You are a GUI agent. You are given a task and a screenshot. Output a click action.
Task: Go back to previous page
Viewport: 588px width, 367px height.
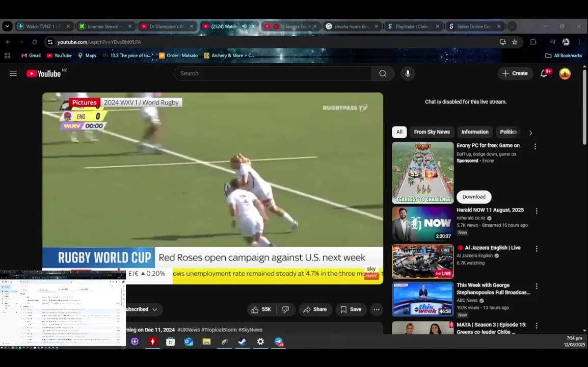pos(8,42)
